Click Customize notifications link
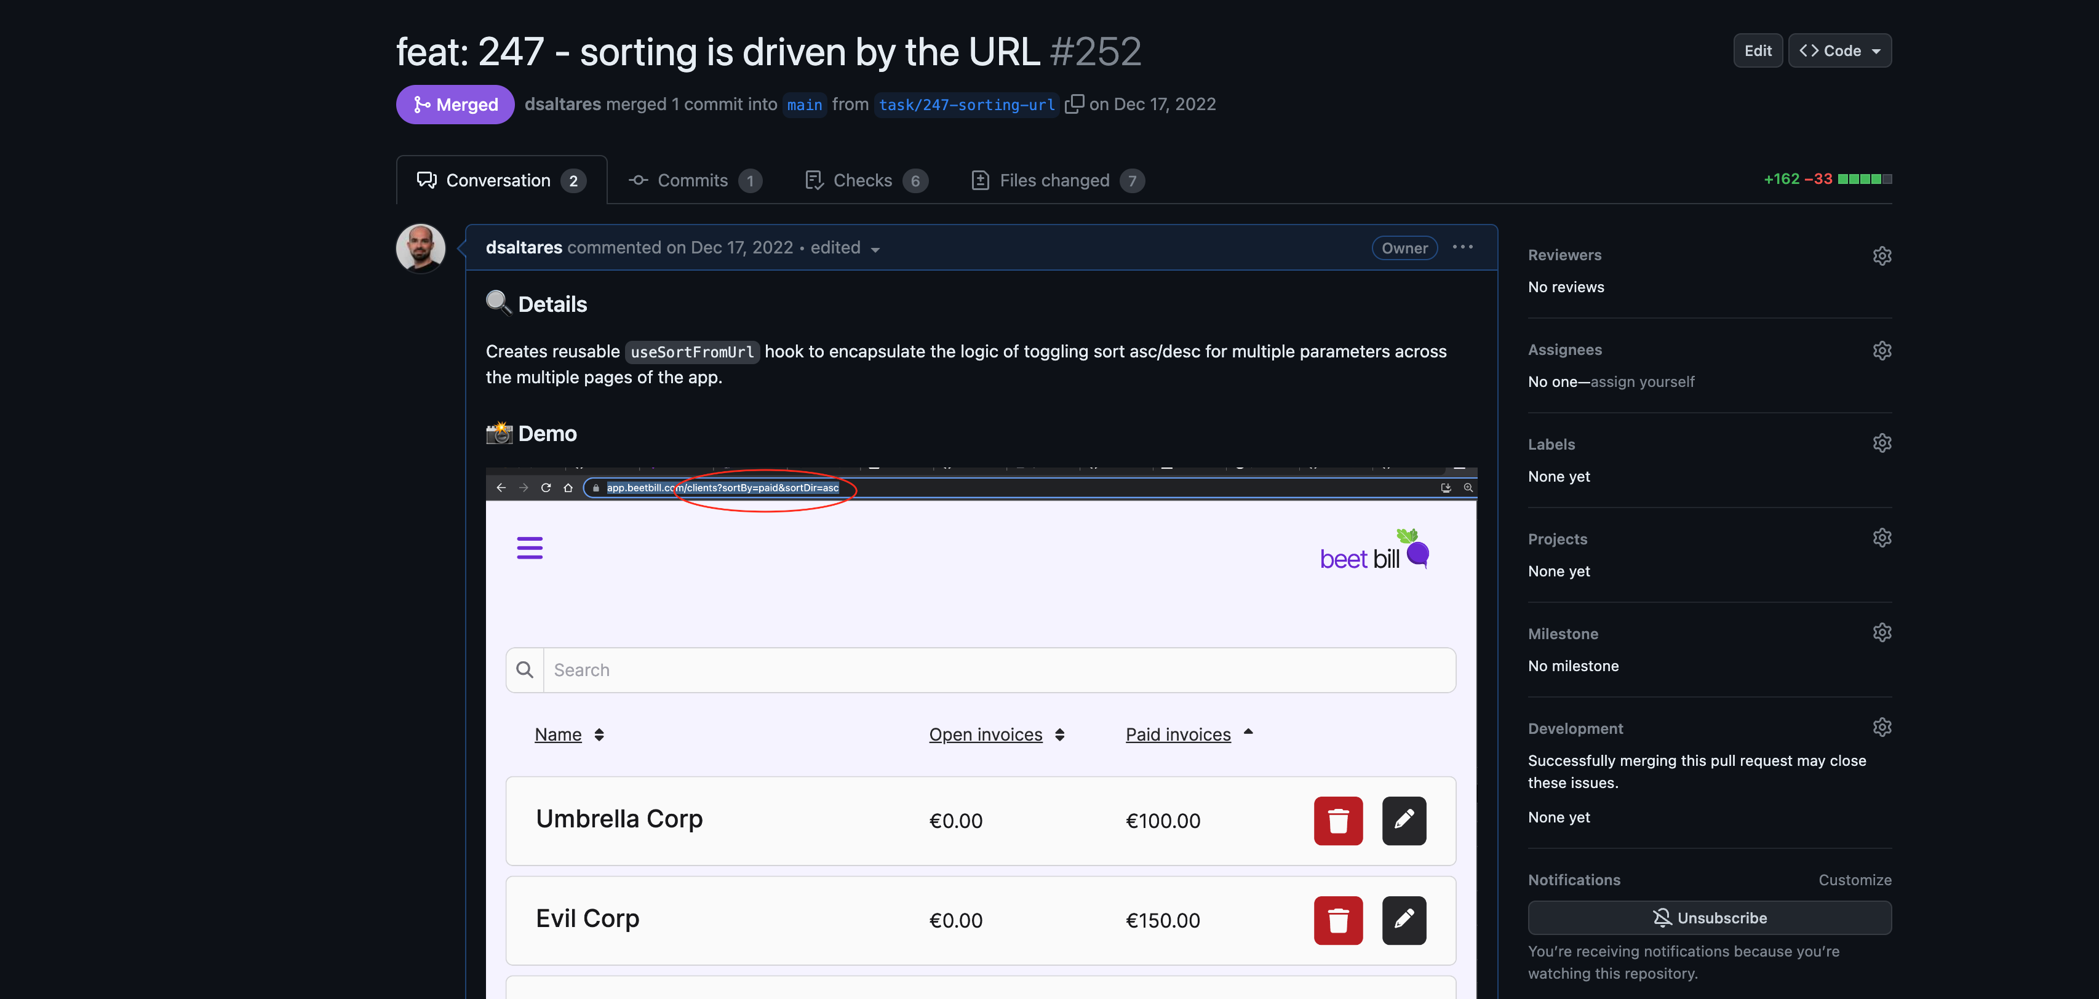The width and height of the screenshot is (2099, 999). tap(1855, 879)
